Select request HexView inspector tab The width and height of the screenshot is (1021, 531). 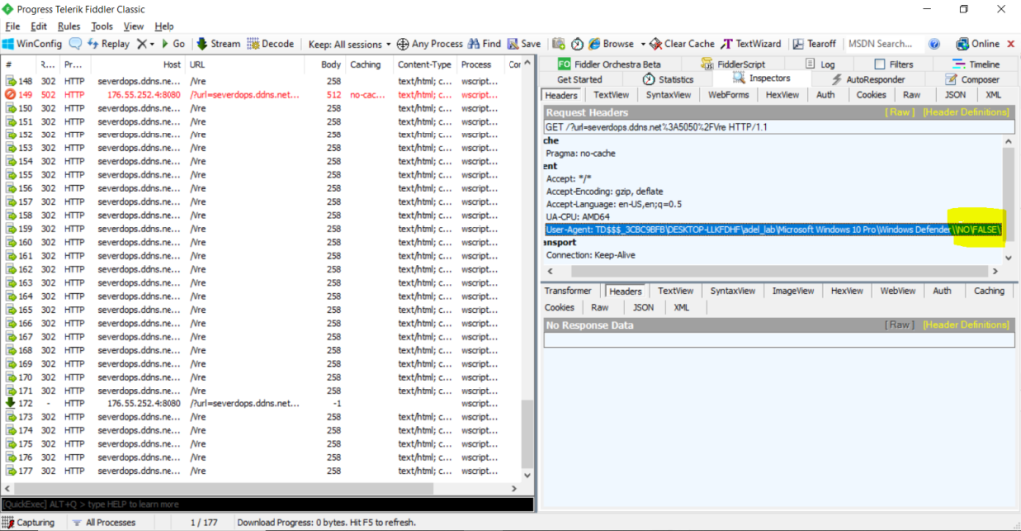click(x=782, y=95)
